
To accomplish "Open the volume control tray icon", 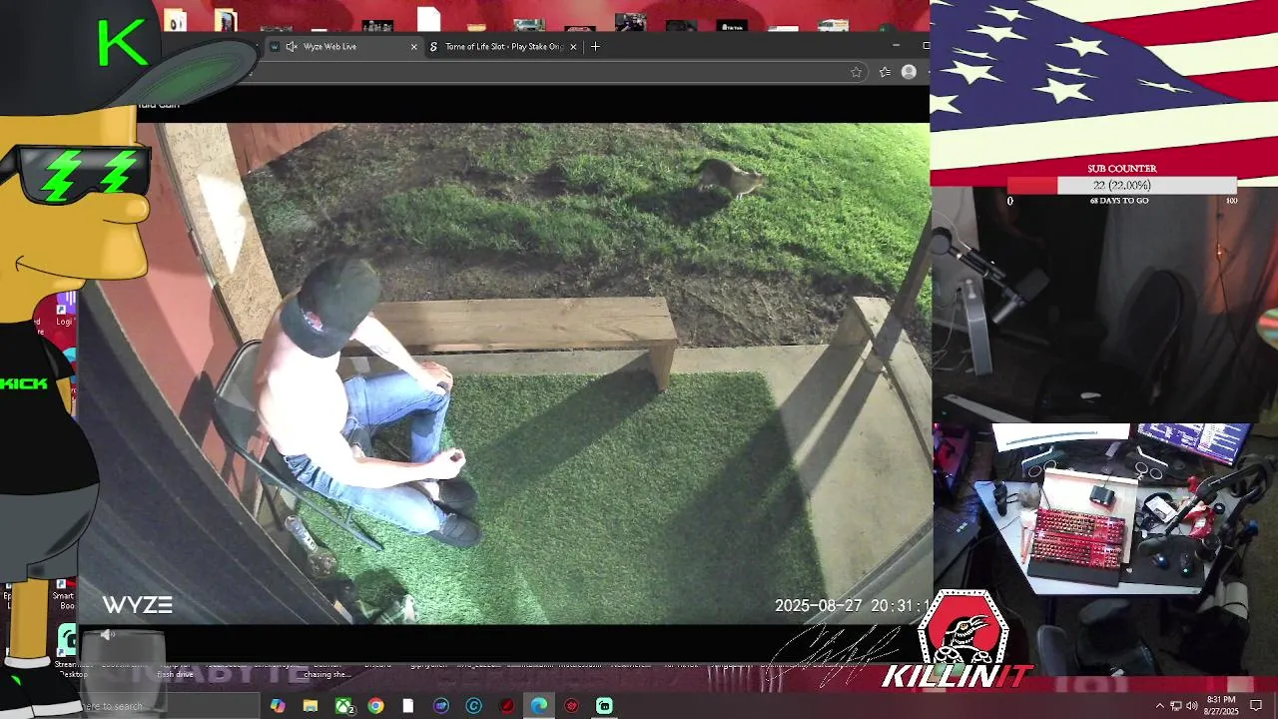I will 1191,706.
